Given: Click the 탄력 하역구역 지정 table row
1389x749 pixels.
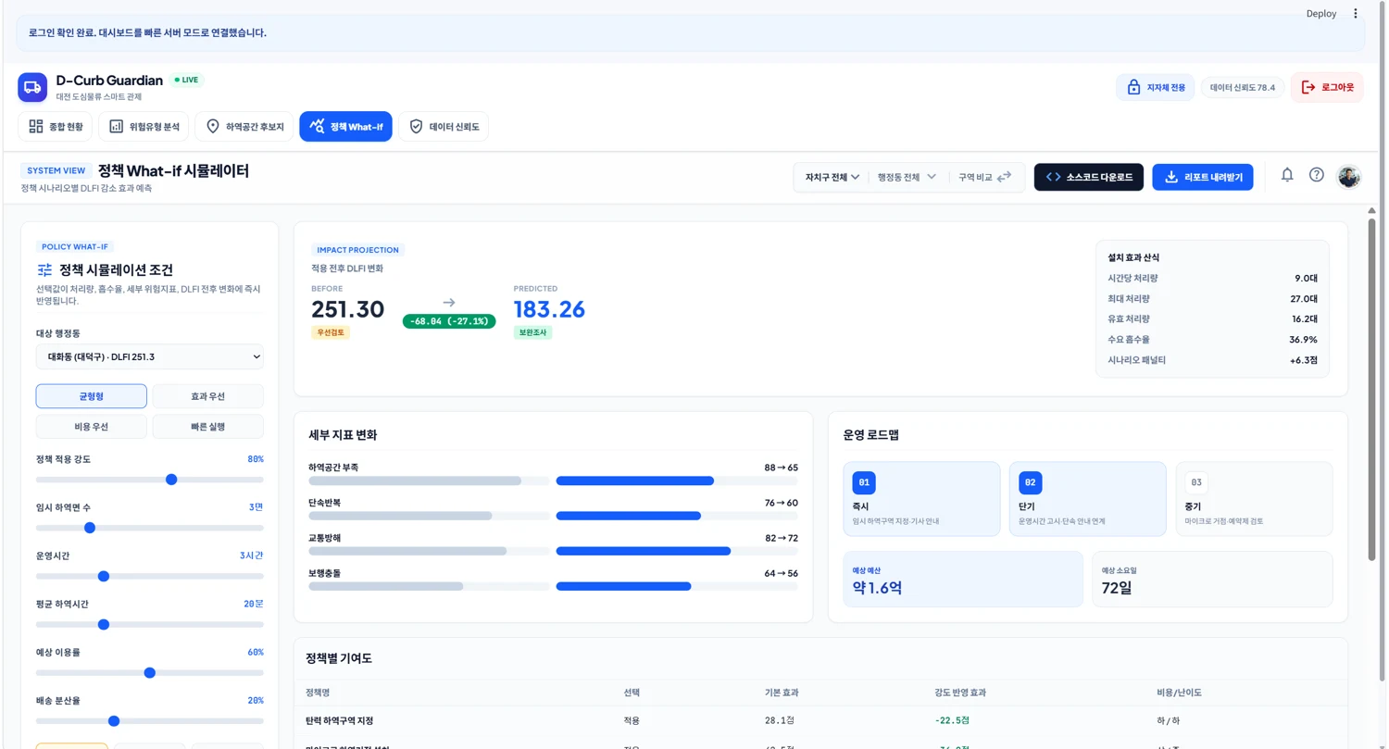Looking at the screenshot, I should click(x=820, y=720).
